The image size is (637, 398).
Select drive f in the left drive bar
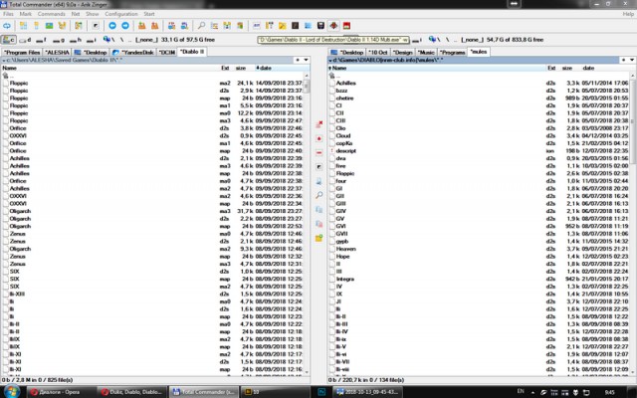42,40
